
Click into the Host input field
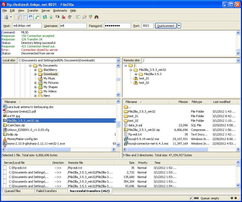(27, 26)
